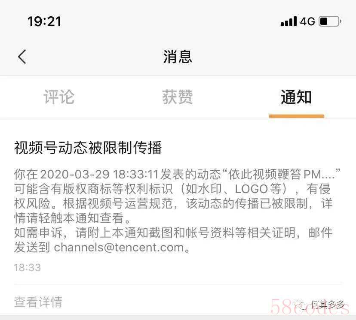The width and height of the screenshot is (356, 320).
Task: Tap the WeChat logo in the watermark
Action: [x=301, y=305]
